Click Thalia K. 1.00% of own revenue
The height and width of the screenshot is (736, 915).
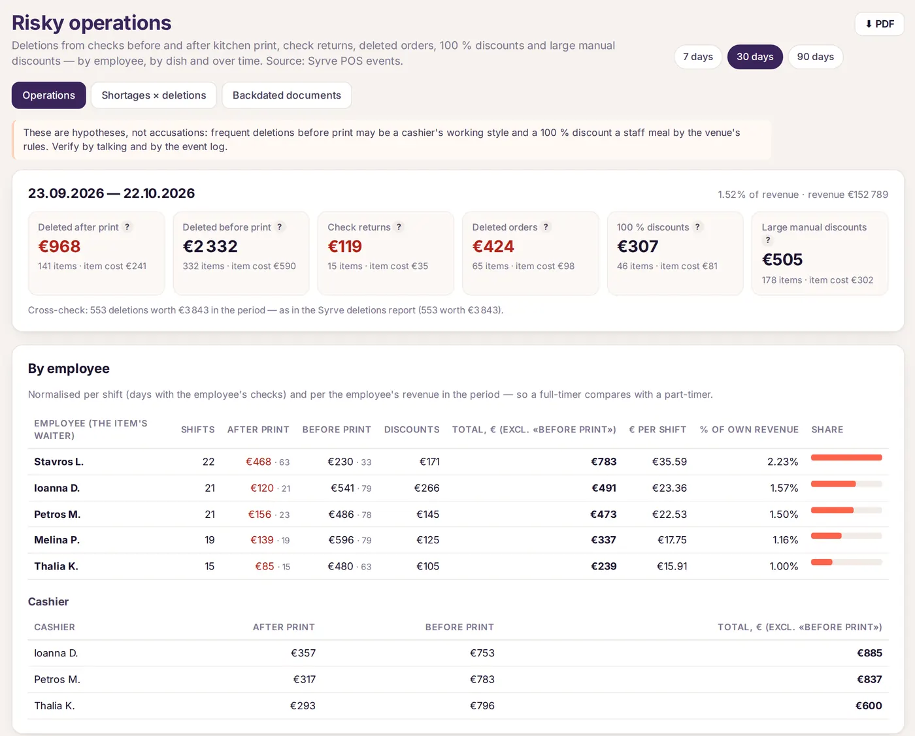pos(784,566)
